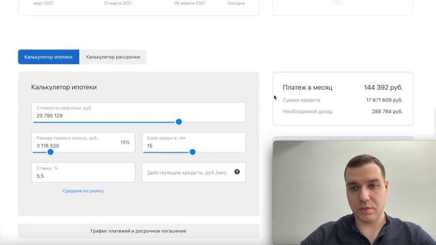The height and width of the screenshot is (245, 436).
Task: Click the Сегодня chart label
Action: tap(236, 3)
